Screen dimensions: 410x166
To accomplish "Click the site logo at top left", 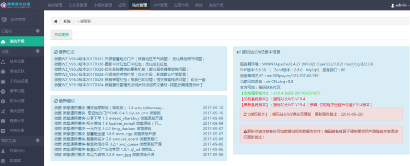I will tap(15, 5).
